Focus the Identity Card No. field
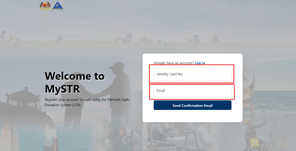This screenshot has height=151, width=296. click(x=192, y=74)
